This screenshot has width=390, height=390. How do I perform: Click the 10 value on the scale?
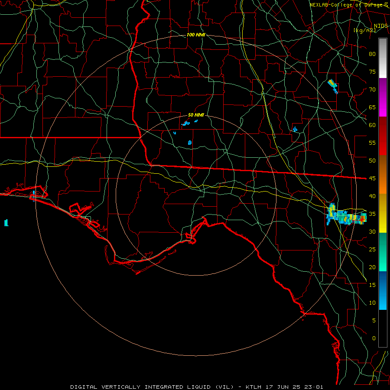372,303
